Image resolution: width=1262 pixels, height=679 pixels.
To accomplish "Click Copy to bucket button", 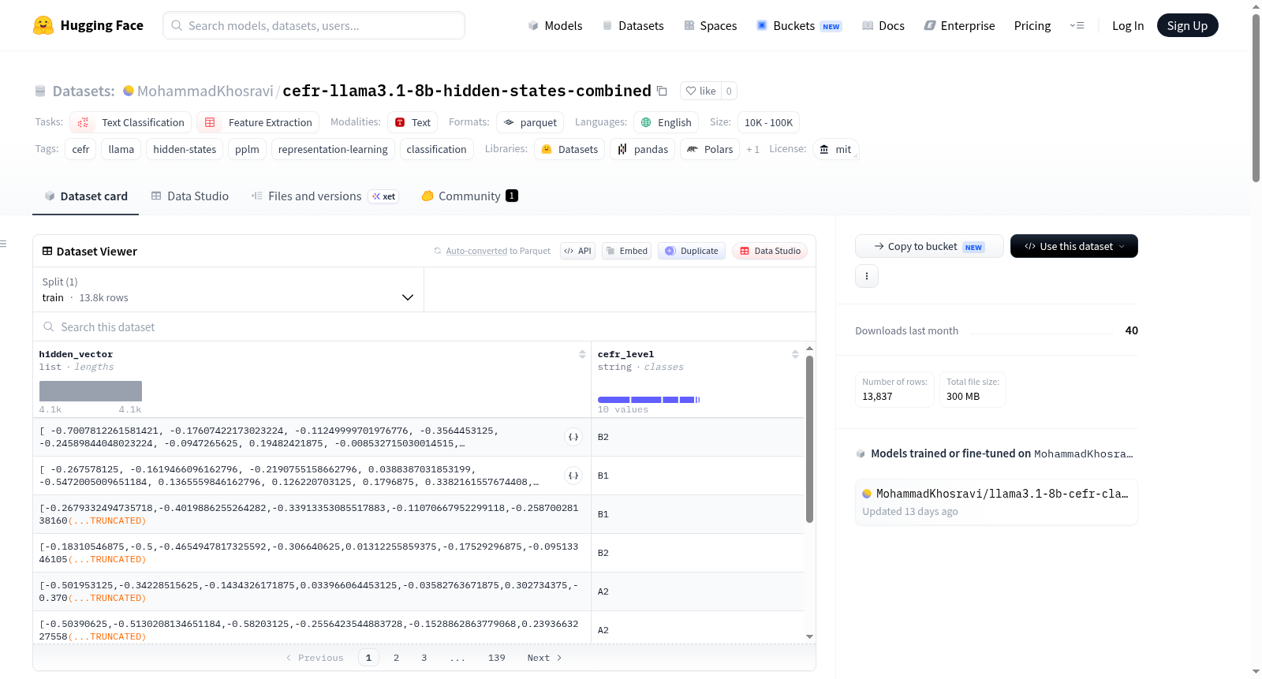I will 929,246.
